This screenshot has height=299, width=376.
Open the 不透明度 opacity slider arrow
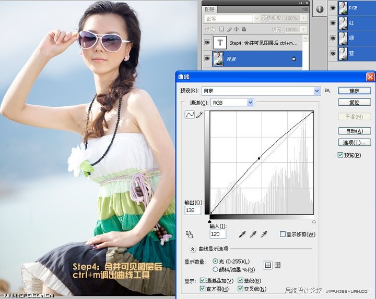pyautogui.click(x=303, y=18)
